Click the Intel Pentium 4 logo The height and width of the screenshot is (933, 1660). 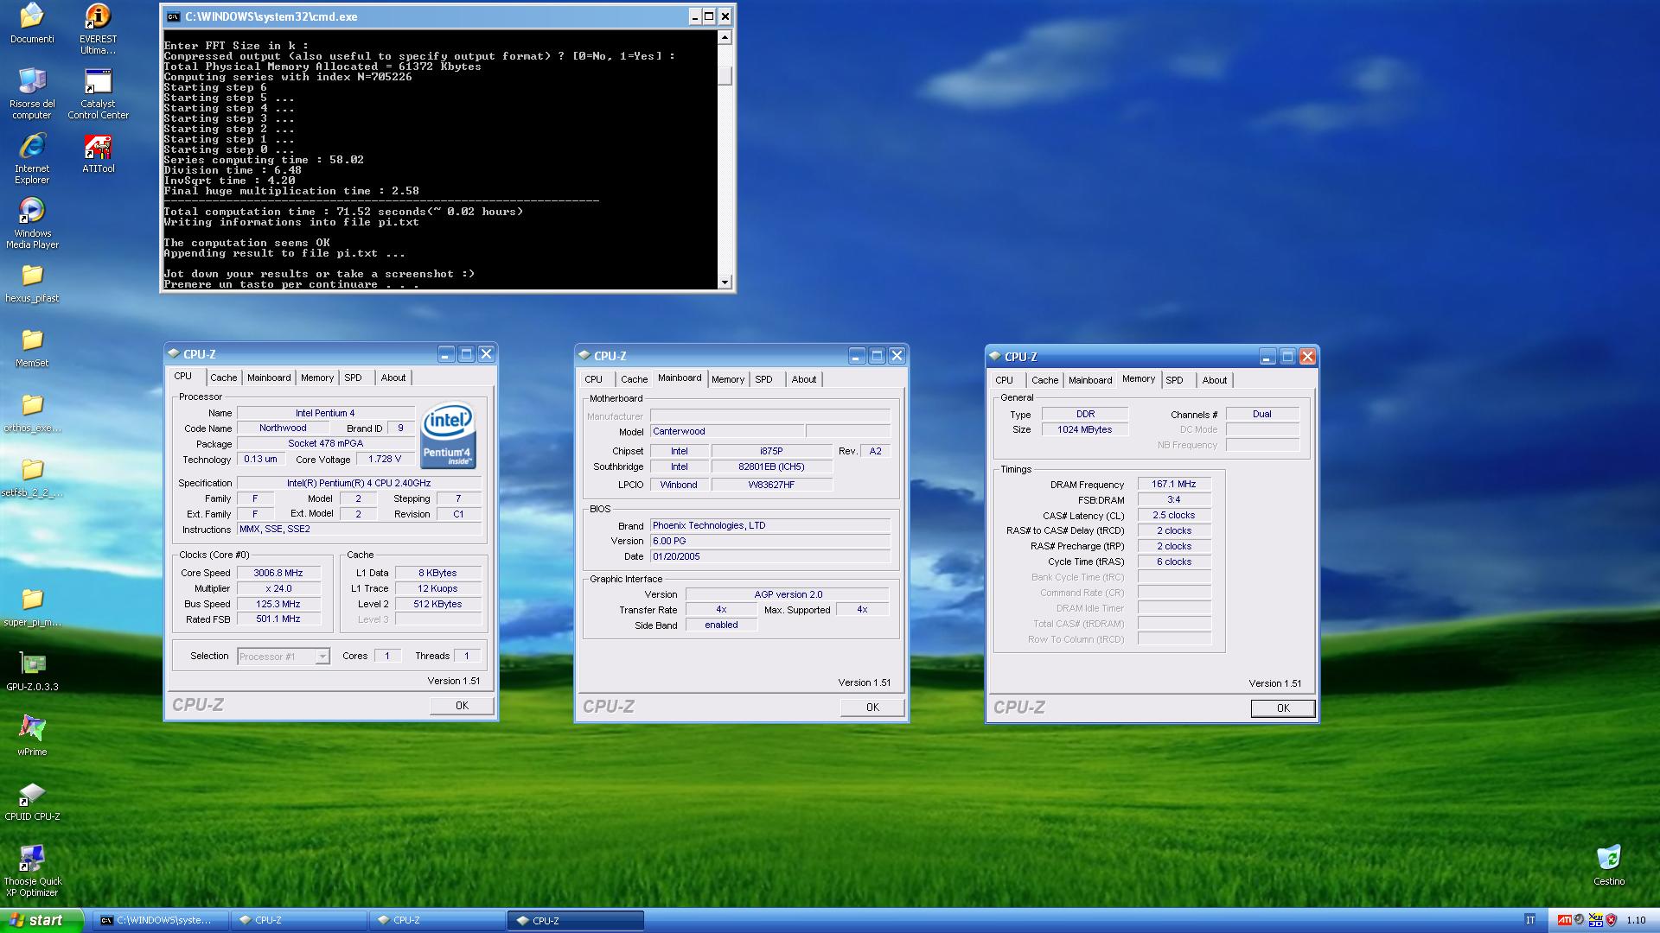(x=448, y=436)
